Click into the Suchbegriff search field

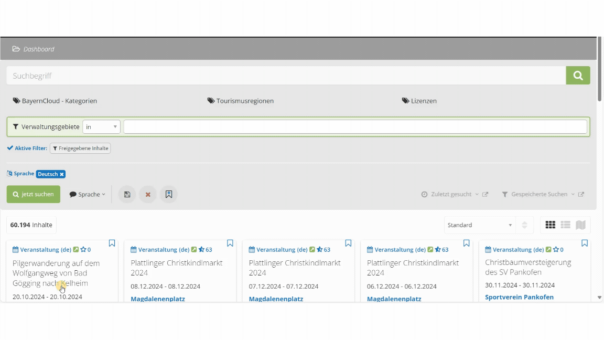286,76
